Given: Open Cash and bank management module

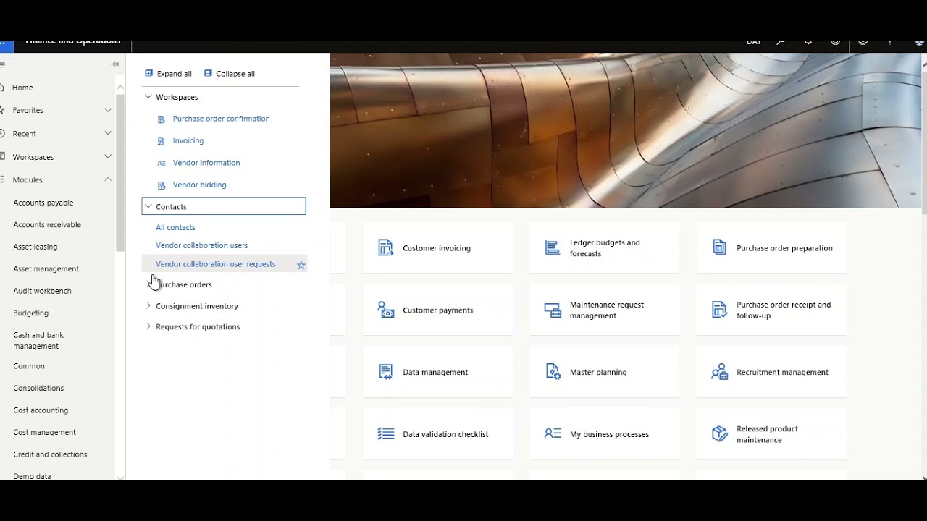Looking at the screenshot, I should [38, 341].
